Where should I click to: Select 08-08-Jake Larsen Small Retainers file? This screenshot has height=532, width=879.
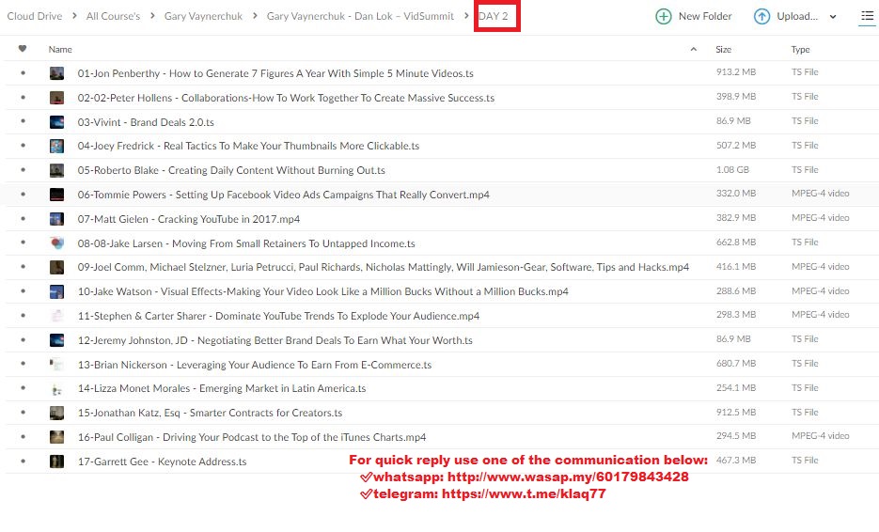point(246,243)
